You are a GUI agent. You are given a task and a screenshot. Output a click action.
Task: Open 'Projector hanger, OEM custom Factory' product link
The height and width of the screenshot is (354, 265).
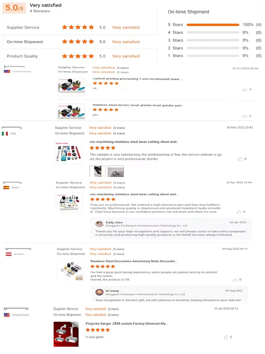126,324
